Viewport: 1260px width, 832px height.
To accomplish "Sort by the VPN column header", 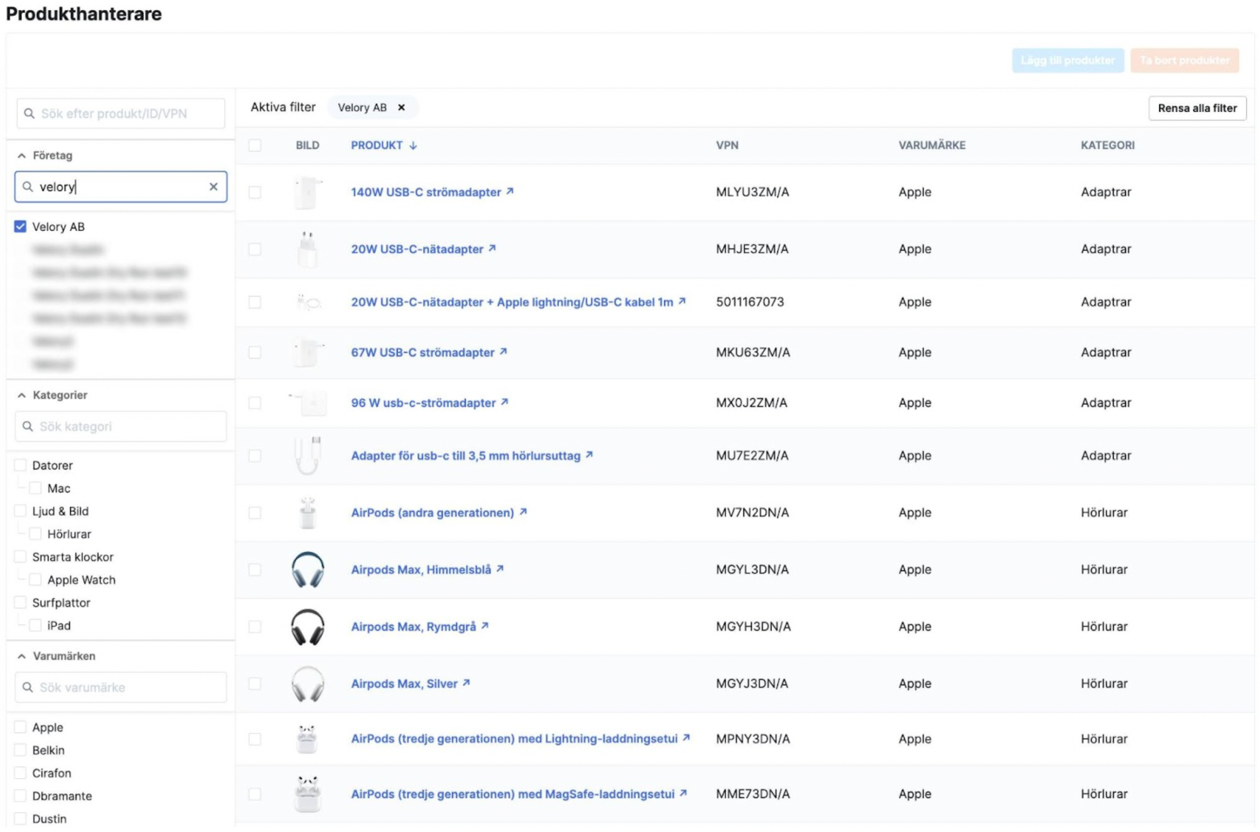I will pyautogui.click(x=727, y=145).
